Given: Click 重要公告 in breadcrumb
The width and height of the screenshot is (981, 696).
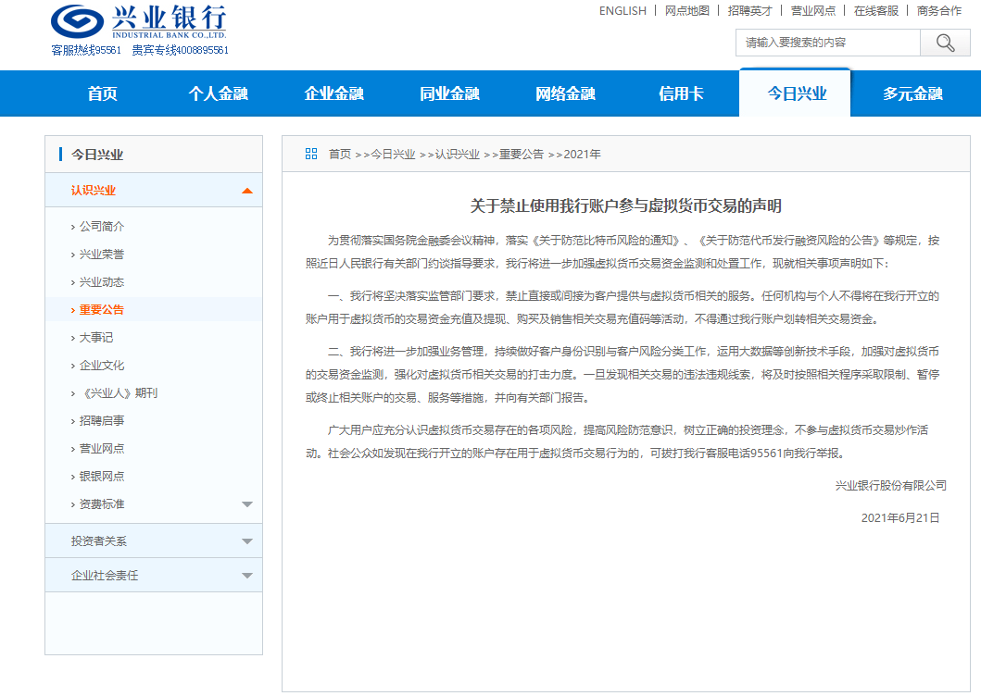Looking at the screenshot, I should pos(522,154).
